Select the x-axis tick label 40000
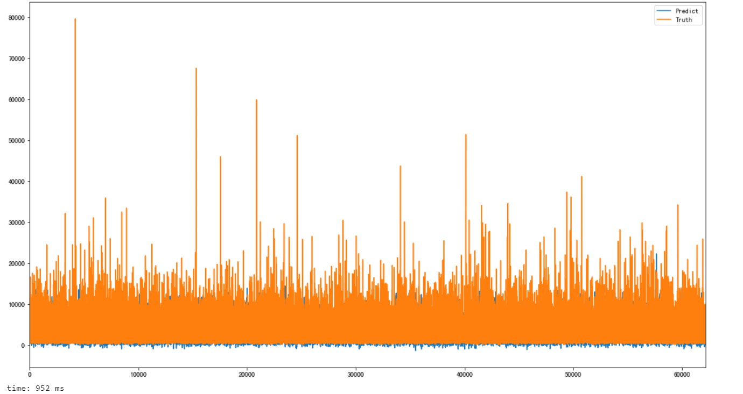743x394 pixels. pyautogui.click(x=465, y=374)
